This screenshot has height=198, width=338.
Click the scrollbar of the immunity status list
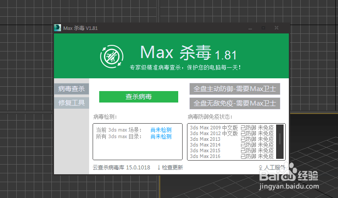[280, 142]
